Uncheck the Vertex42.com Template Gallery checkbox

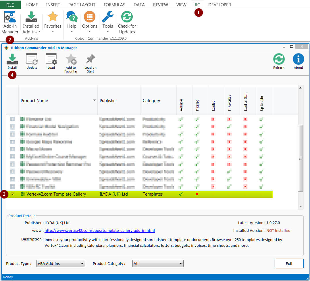coord(12,194)
